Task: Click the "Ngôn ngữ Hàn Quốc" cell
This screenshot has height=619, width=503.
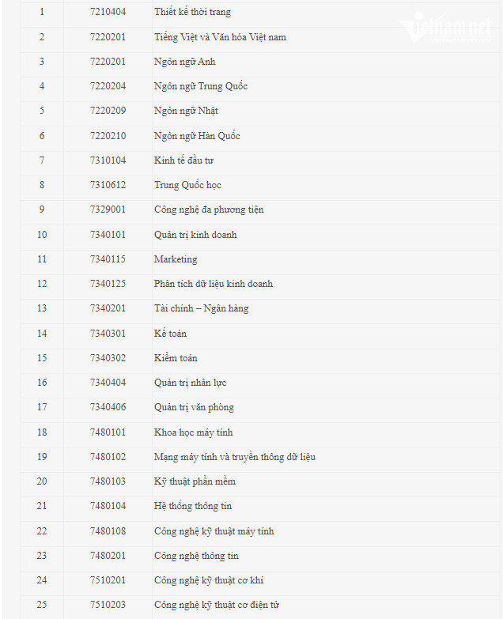Action: [x=197, y=136]
